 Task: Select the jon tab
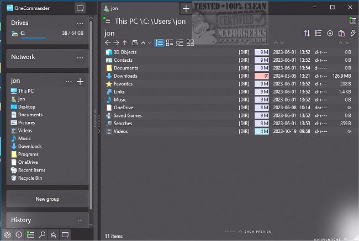[x=138, y=8]
